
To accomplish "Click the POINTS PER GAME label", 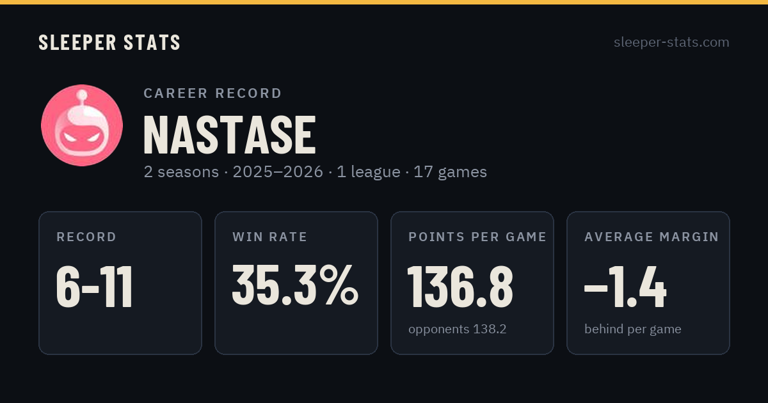I will (x=477, y=237).
